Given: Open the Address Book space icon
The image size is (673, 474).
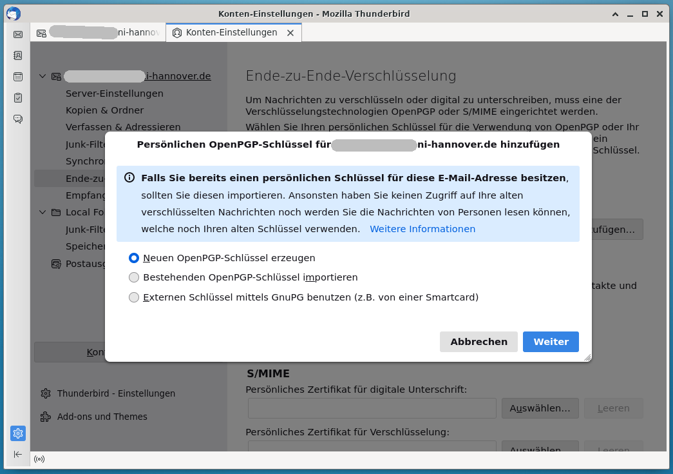Looking at the screenshot, I should point(18,55).
